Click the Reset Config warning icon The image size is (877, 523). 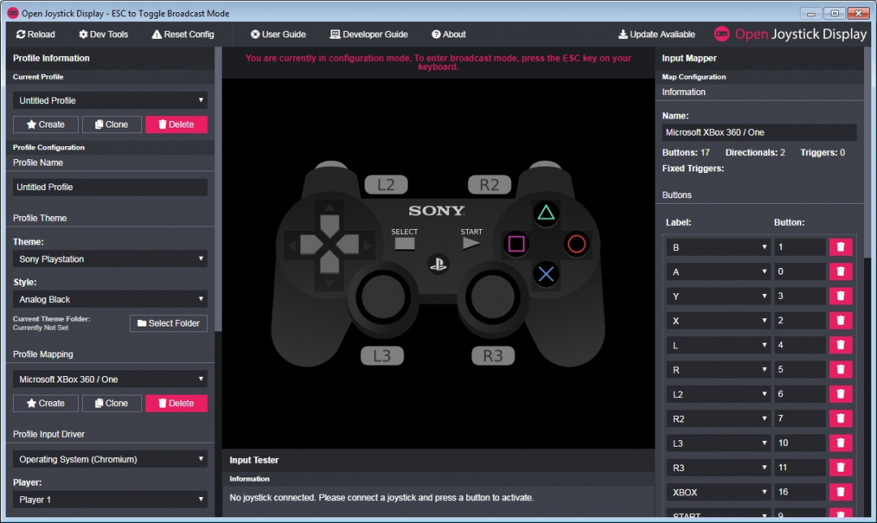(158, 34)
